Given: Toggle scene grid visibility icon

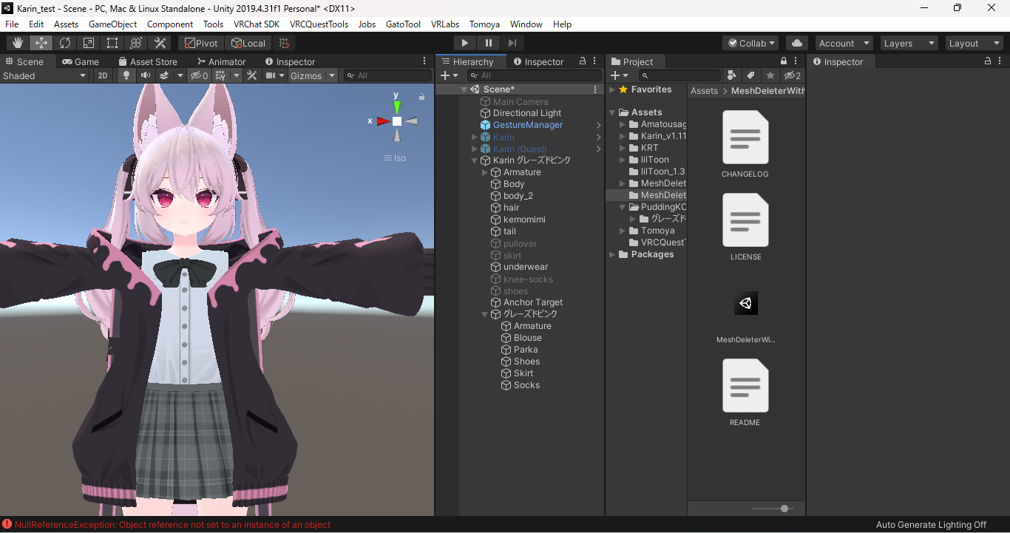Looking at the screenshot, I should coord(220,75).
